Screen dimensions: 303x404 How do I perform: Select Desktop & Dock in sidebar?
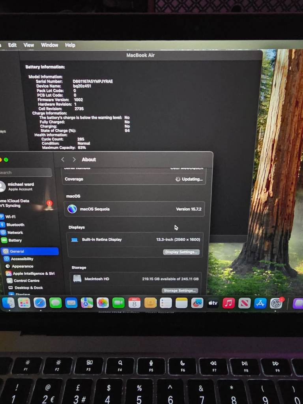click(26, 288)
